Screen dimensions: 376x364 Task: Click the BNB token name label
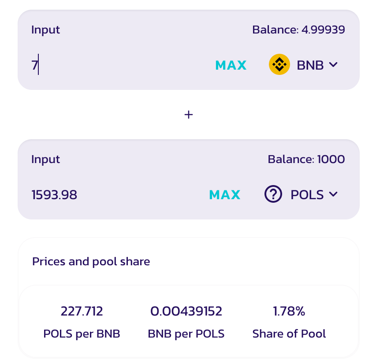[310, 65]
